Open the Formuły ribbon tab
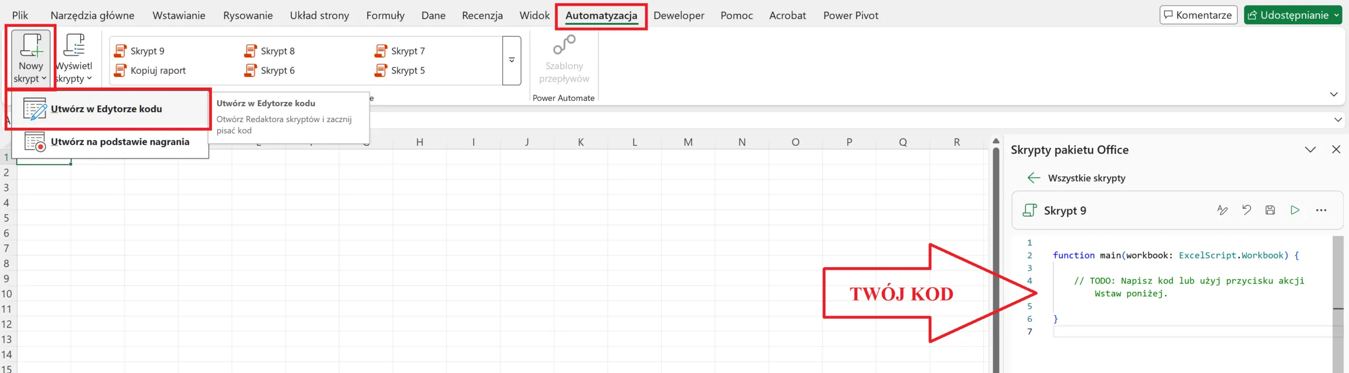 (x=385, y=15)
